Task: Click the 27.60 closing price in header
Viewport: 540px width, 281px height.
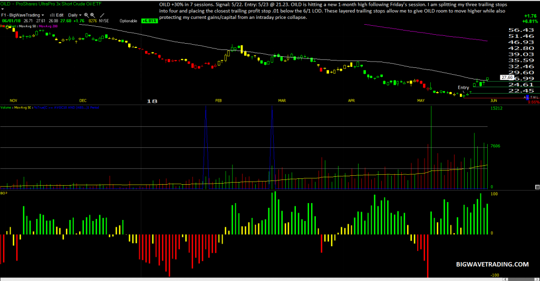Action: click(x=65, y=21)
